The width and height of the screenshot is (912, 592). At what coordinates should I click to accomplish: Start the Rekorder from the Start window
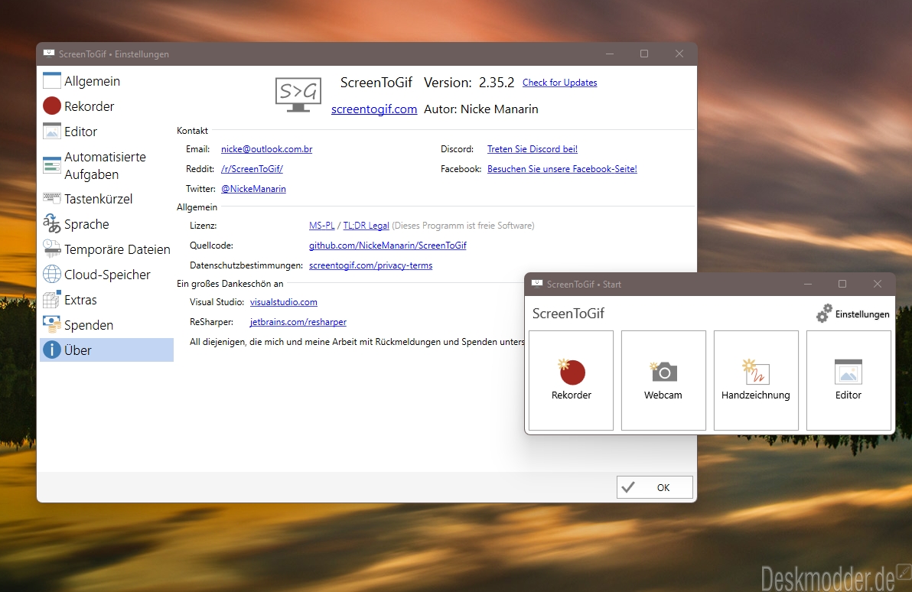(571, 380)
